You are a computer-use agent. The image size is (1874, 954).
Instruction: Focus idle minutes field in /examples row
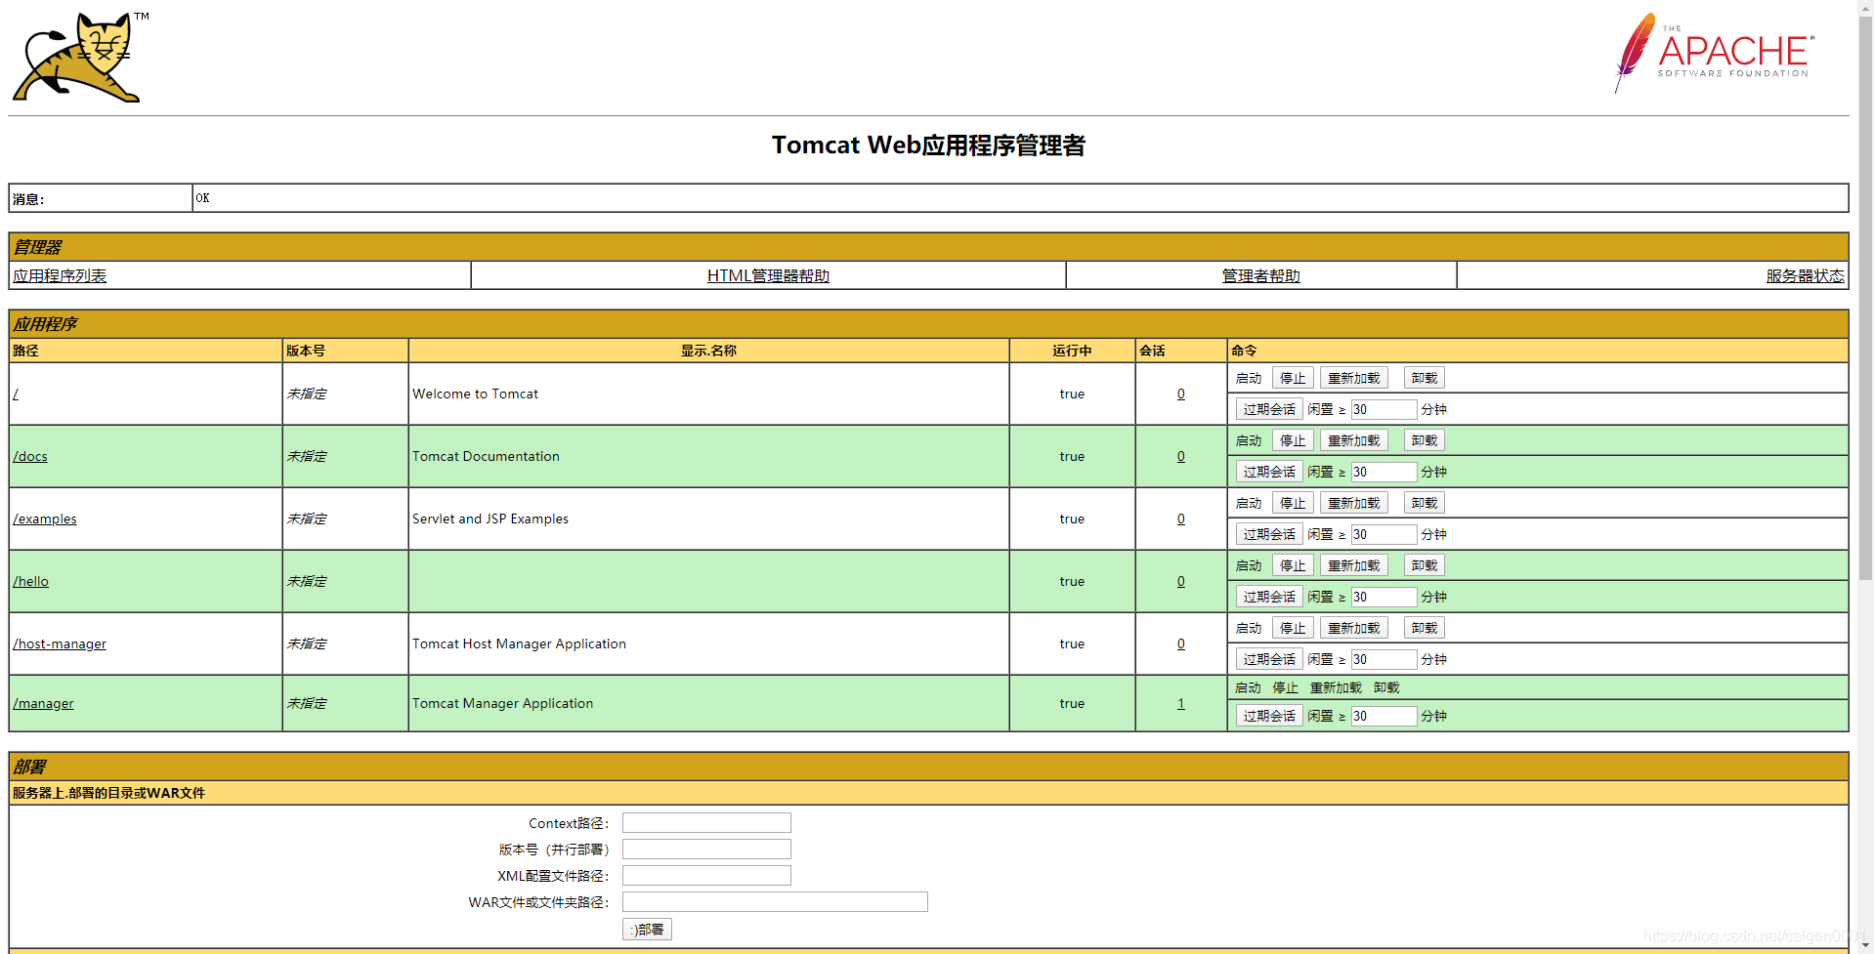click(x=1384, y=534)
